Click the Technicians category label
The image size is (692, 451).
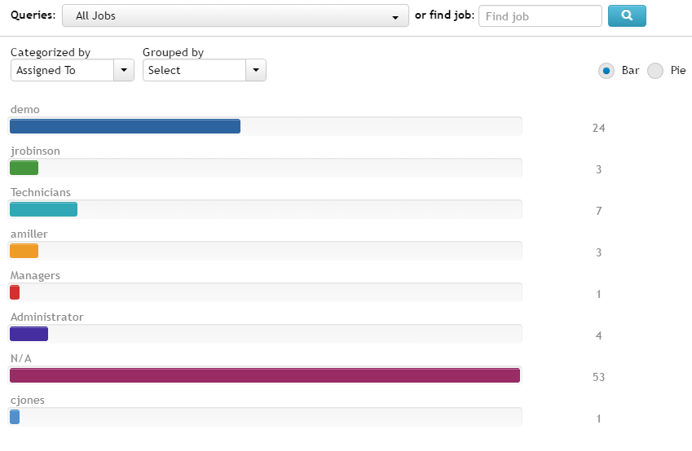(41, 192)
